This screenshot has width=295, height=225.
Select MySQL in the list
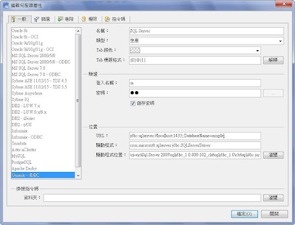43,156
